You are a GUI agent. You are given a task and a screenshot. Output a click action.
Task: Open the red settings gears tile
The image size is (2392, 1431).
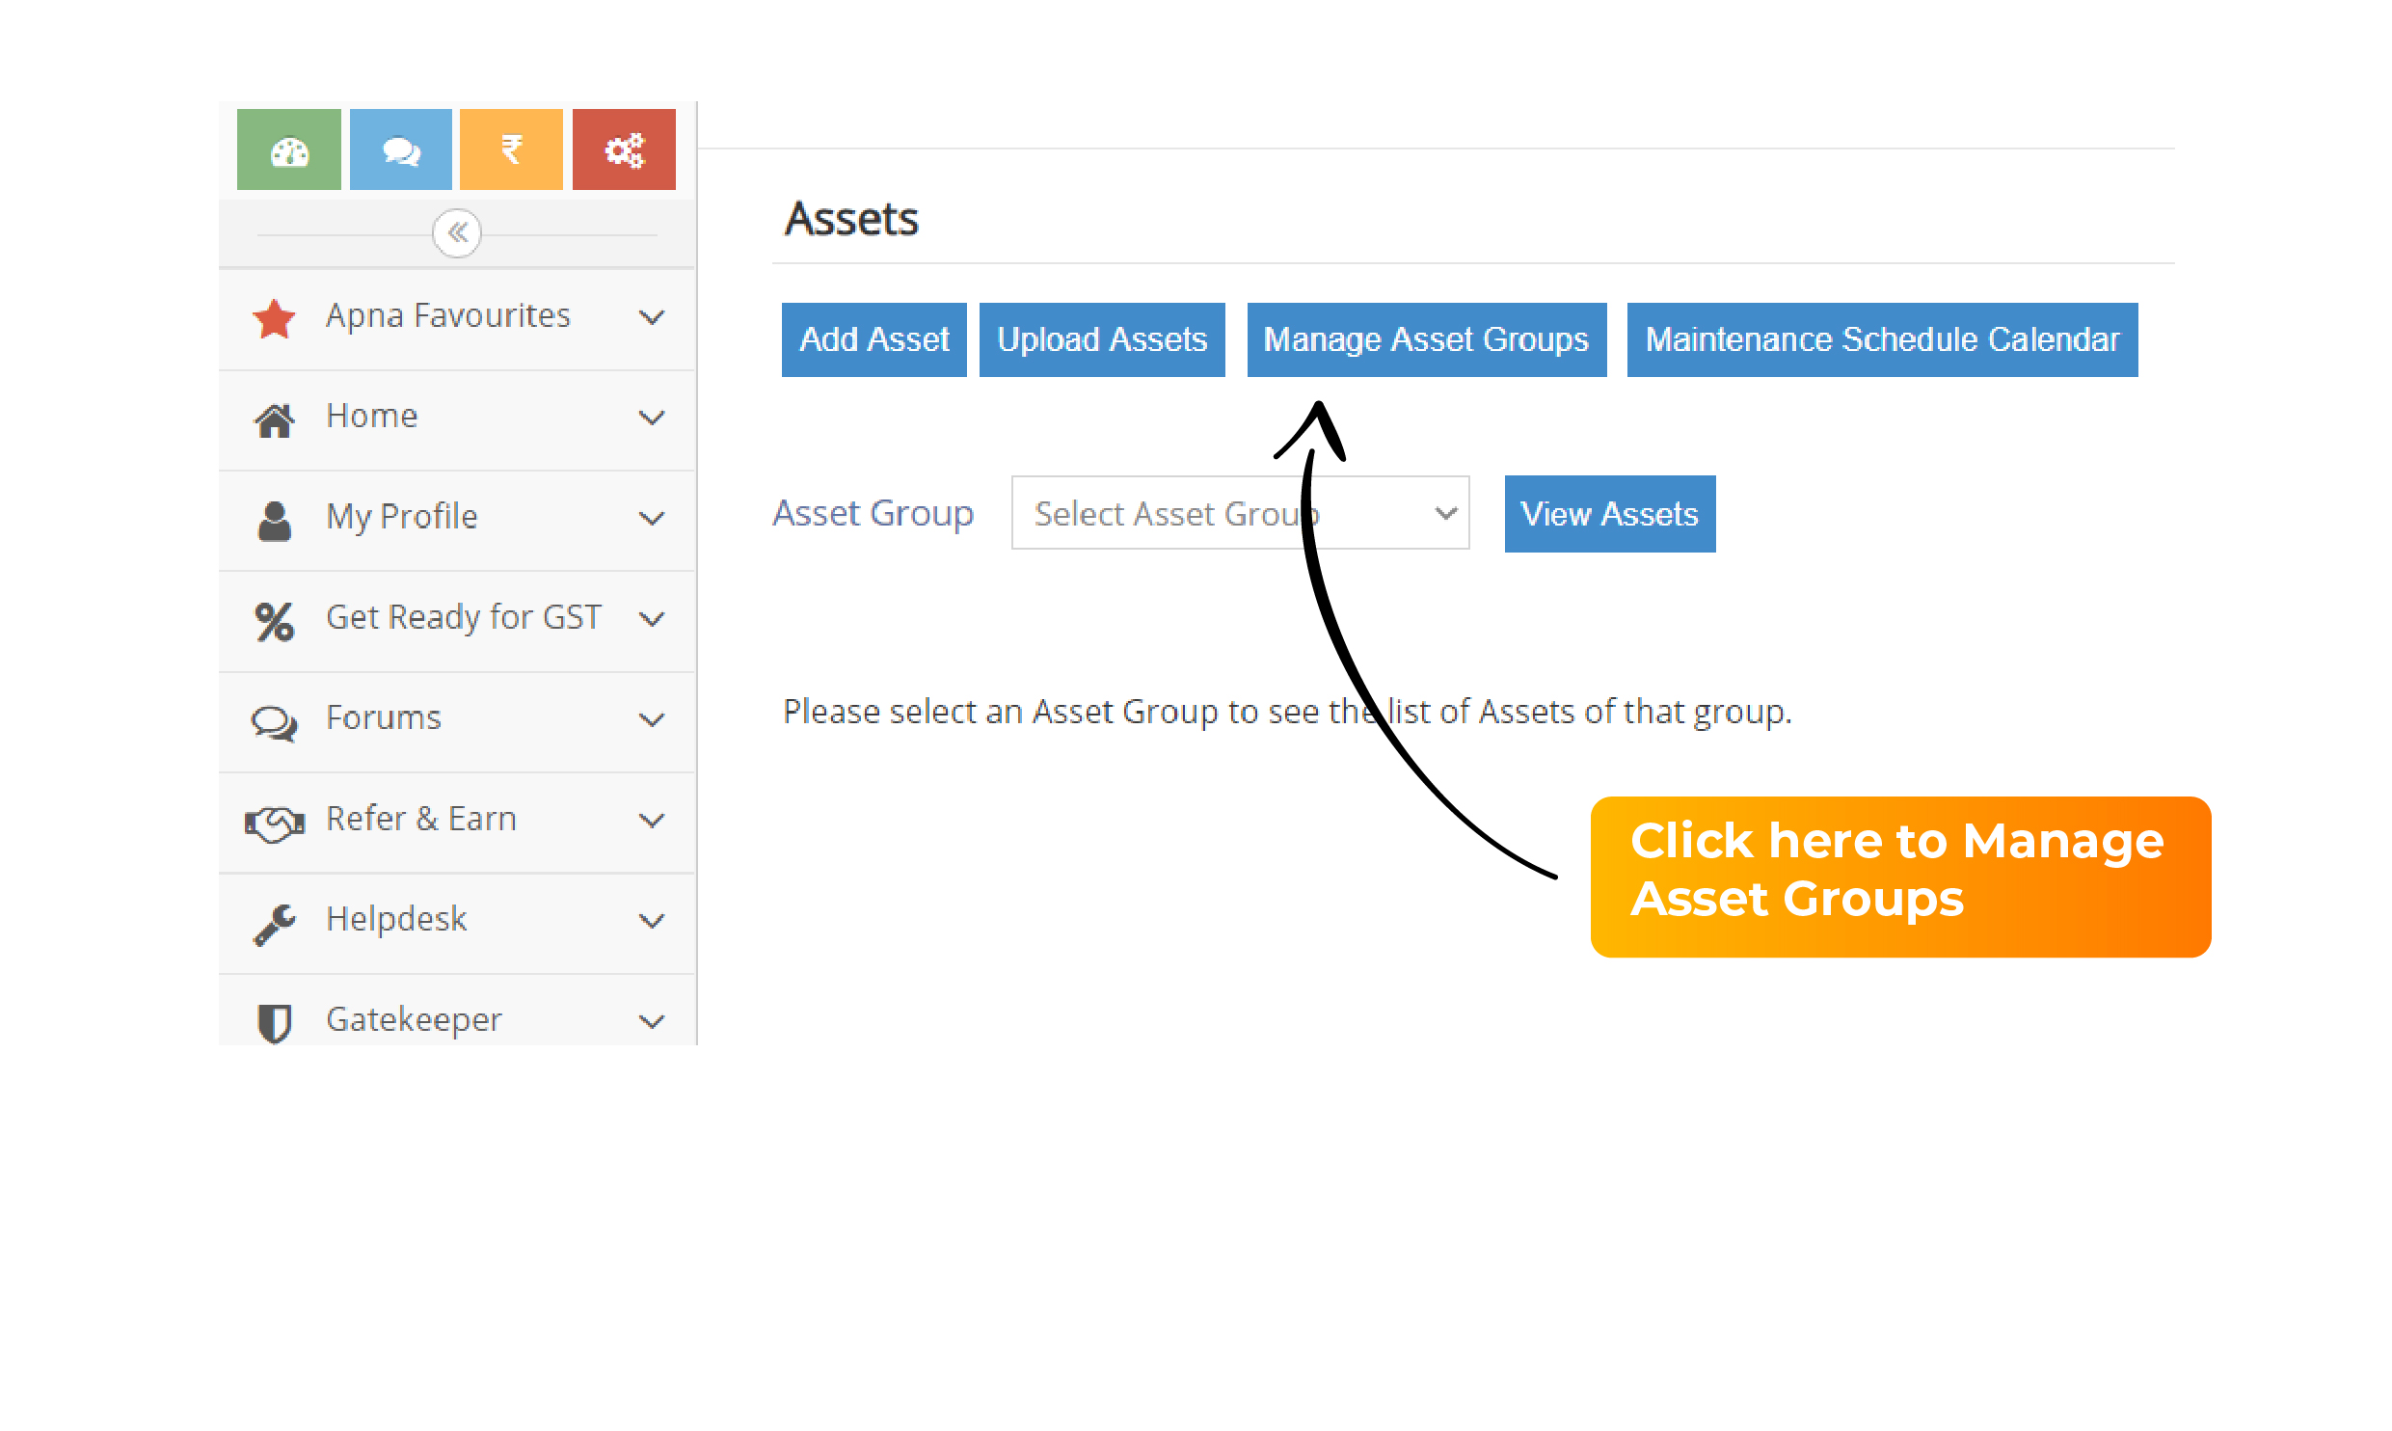(624, 149)
